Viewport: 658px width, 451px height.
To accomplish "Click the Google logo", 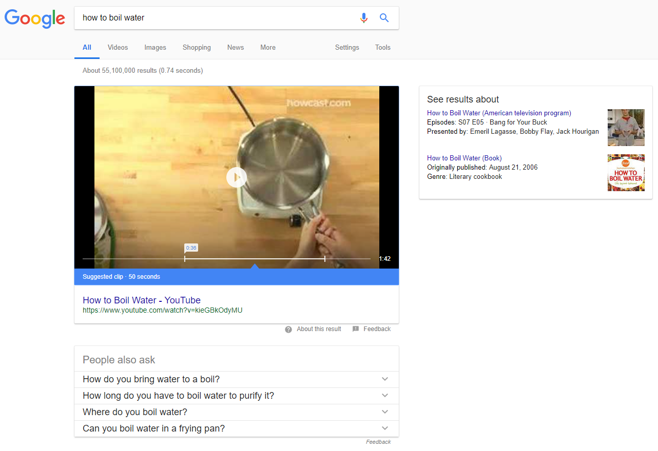I will 35,18.
